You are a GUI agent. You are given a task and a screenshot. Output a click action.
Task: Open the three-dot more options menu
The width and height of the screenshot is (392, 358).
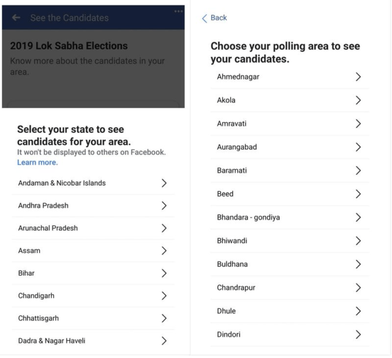(178, 11)
